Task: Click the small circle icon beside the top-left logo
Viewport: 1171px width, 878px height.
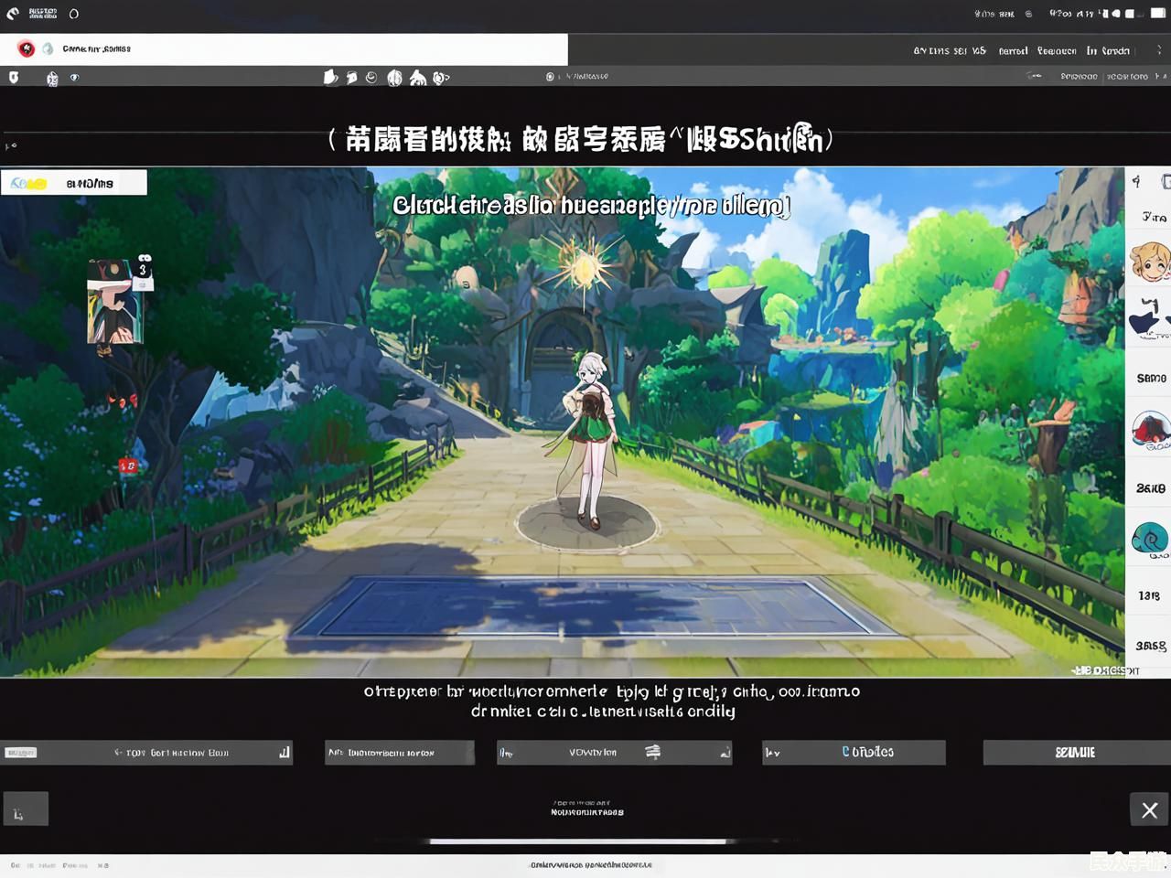Action: coord(74,14)
